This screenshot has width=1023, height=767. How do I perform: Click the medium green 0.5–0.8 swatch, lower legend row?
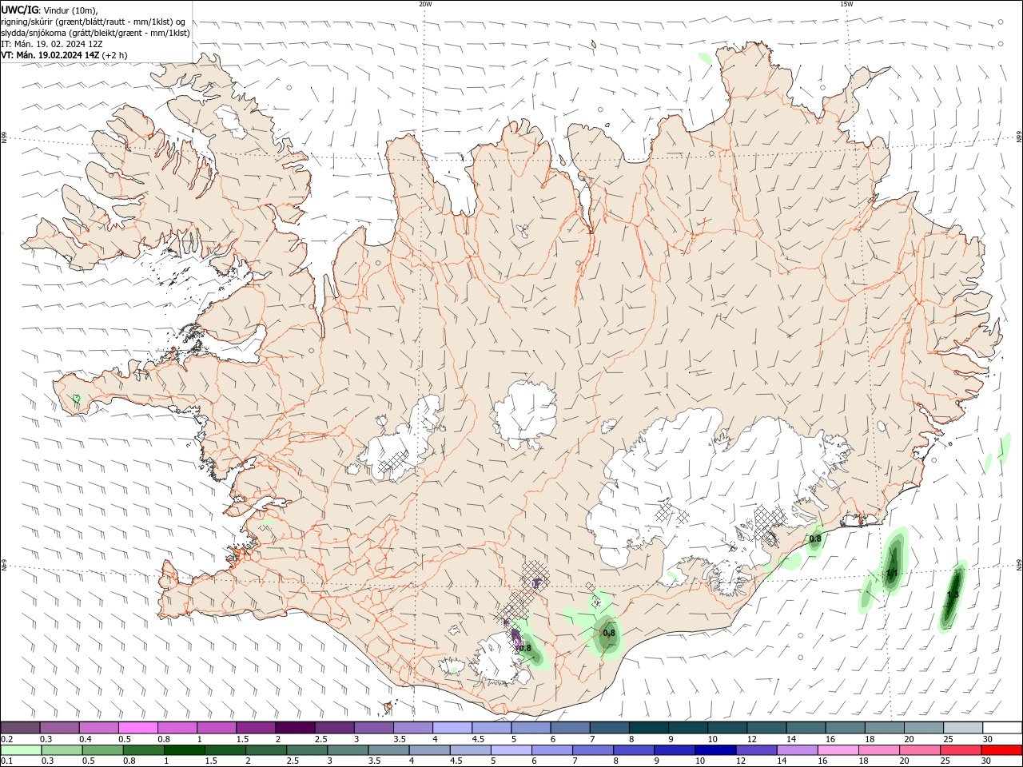pyautogui.click(x=103, y=750)
